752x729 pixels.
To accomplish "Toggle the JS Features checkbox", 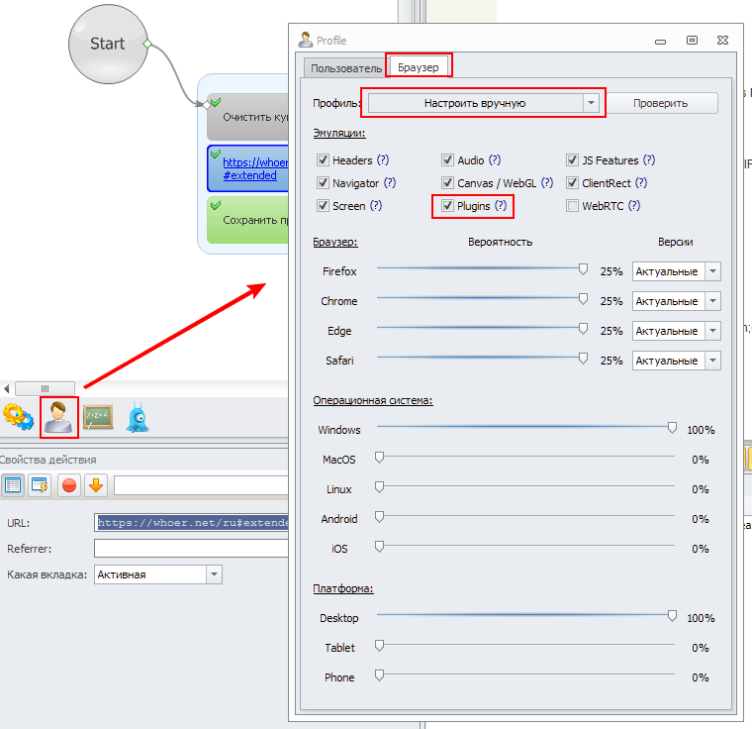I will click(572, 159).
